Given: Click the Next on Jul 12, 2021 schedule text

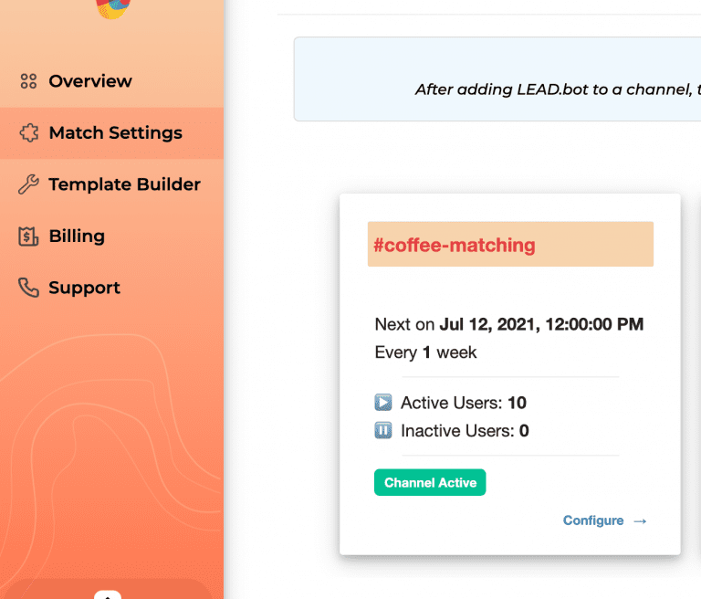Looking at the screenshot, I should click(x=508, y=324).
